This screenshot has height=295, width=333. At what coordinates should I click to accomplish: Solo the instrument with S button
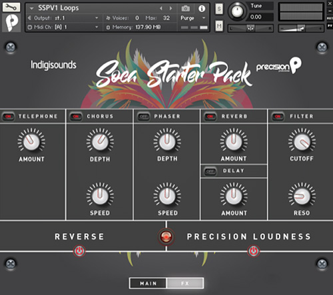(x=219, y=9)
